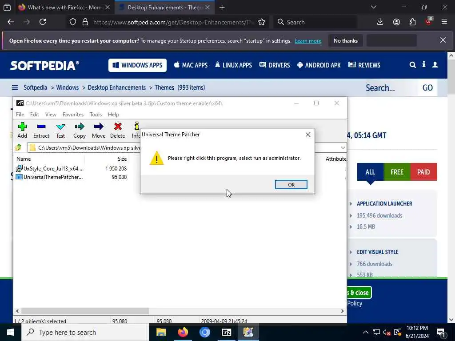The height and width of the screenshot is (341, 455).
Task: Click 7-Zip horizontal scrollbar left arrow
Action: coord(17,311)
